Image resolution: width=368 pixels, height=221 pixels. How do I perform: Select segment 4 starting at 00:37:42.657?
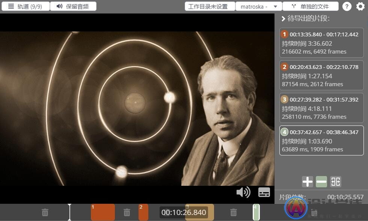tap(321, 140)
